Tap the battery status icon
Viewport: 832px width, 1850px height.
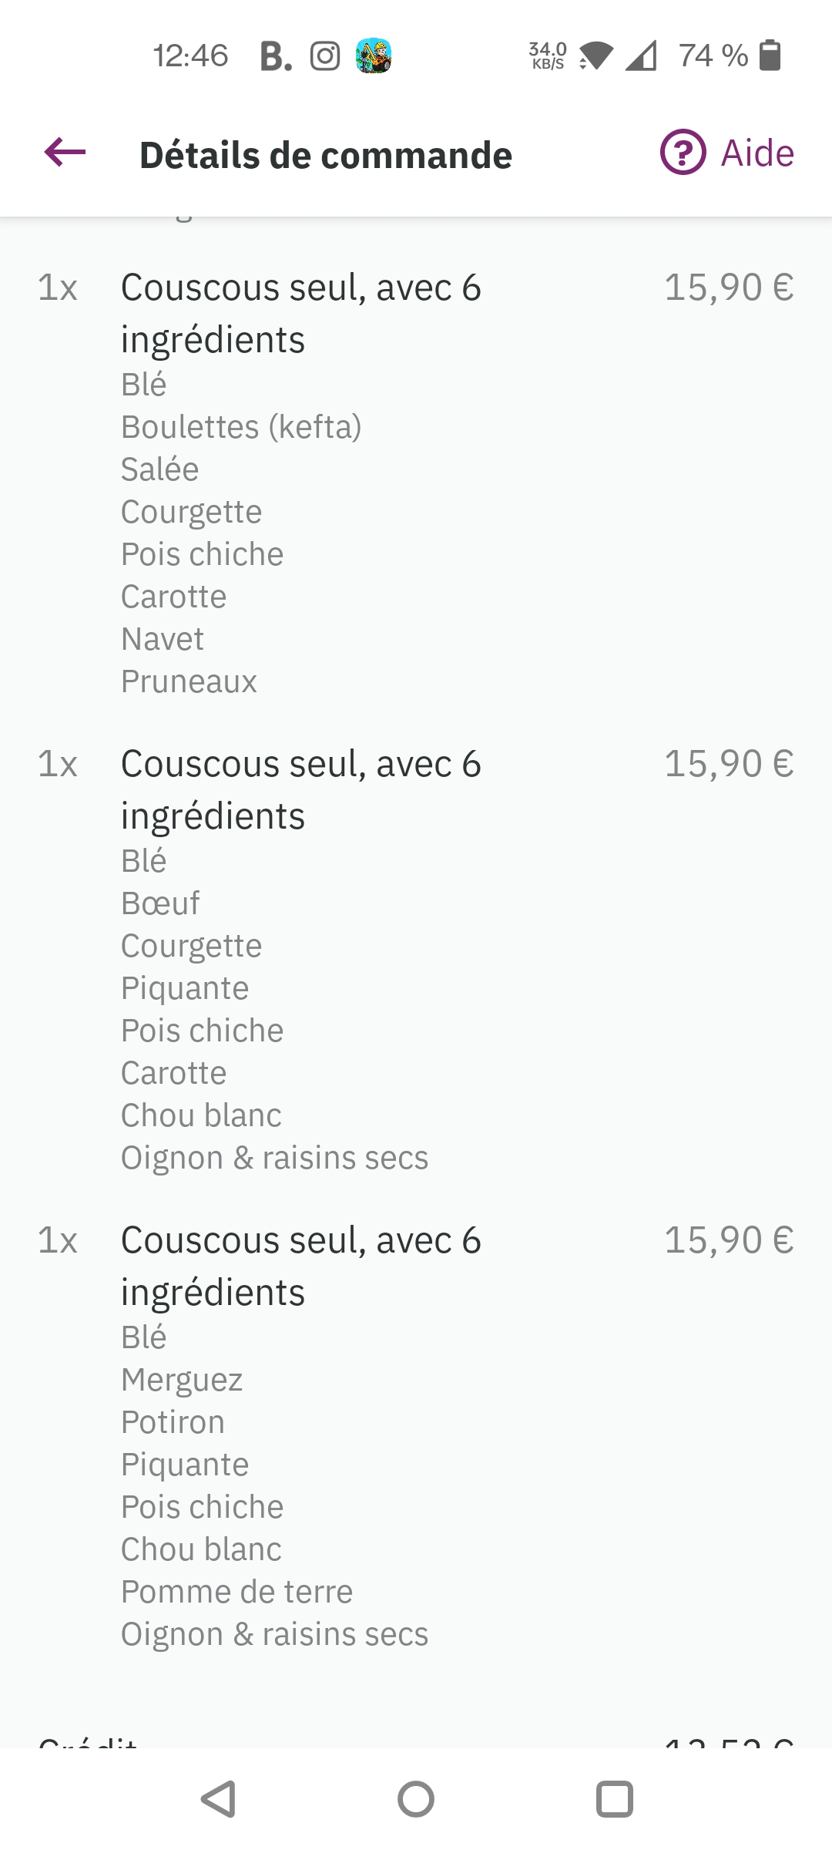(770, 55)
